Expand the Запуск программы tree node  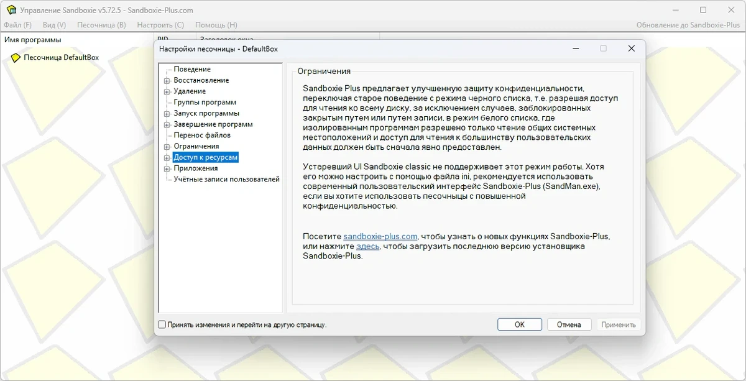point(167,114)
